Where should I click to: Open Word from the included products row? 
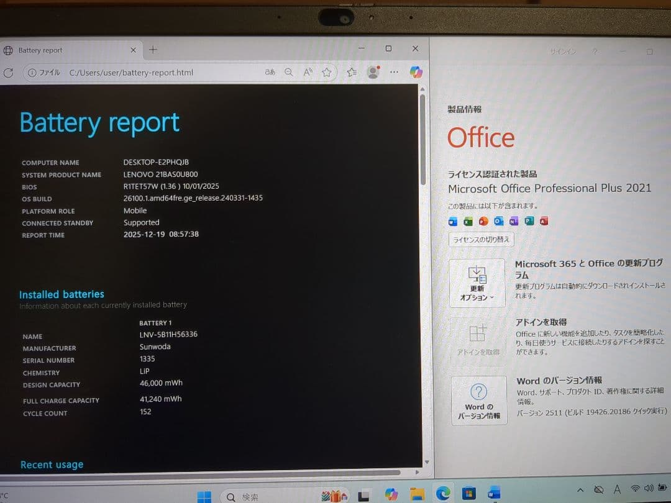click(452, 221)
